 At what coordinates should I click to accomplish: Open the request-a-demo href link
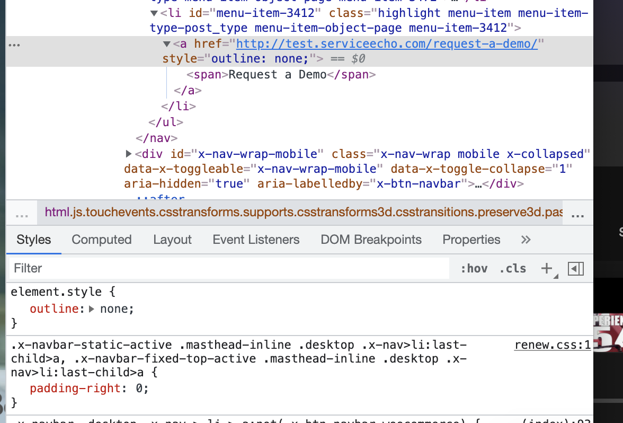click(387, 44)
